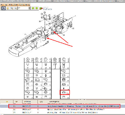This screenshot has width=125, height=115.
Task: Select the arrow pointer tool
Action: [4, 8]
